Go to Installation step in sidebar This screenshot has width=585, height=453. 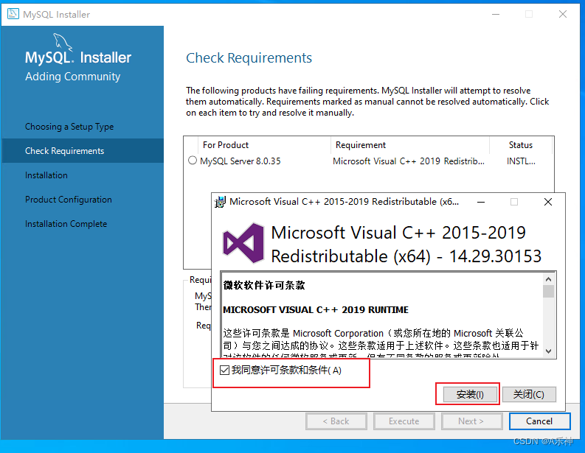pyautogui.click(x=46, y=175)
